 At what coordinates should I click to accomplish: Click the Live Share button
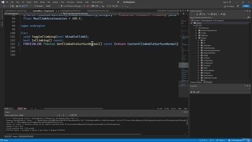(x=229, y=6)
